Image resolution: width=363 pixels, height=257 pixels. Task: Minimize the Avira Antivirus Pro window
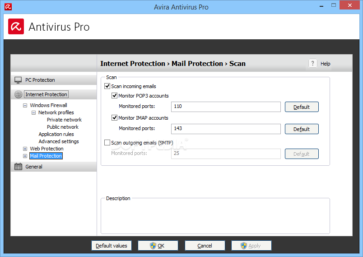tap(321, 5)
